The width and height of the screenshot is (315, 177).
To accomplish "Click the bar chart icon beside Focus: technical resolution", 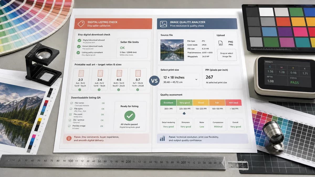I will 162,138.
